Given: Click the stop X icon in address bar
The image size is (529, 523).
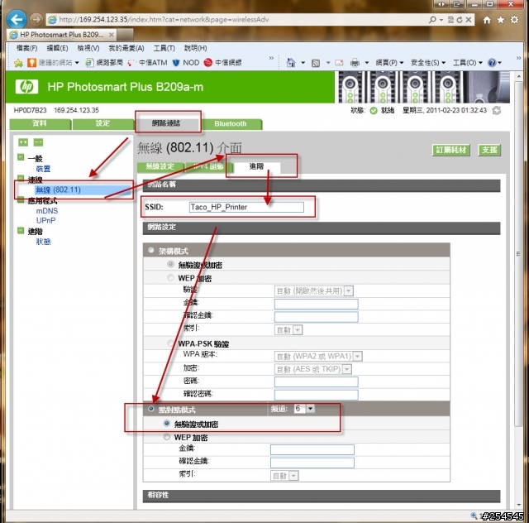Looking at the screenshot, I should (x=469, y=20).
